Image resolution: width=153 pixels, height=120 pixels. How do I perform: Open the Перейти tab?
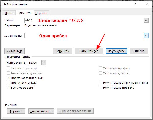tap(41, 13)
